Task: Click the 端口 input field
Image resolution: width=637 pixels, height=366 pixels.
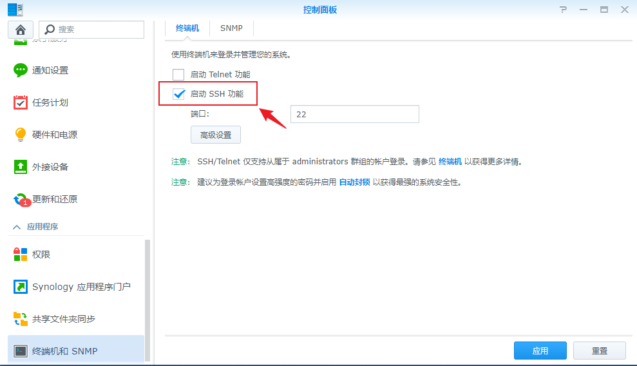Action: (354, 114)
